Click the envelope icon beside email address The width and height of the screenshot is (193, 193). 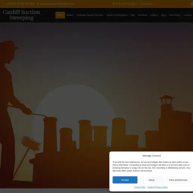38,4
